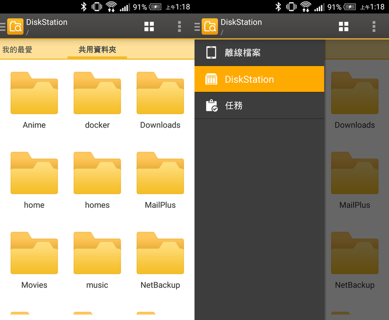Open the overflow menu on the right screen
The image size is (389, 320).
click(x=374, y=27)
